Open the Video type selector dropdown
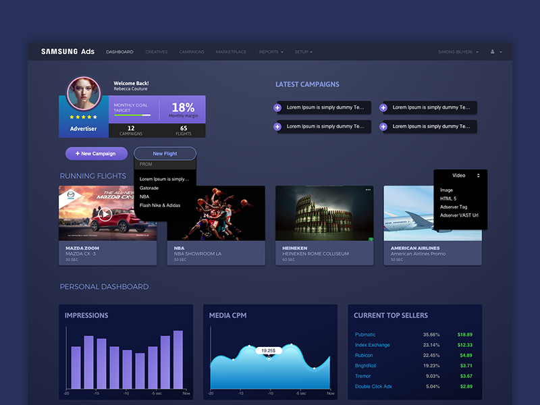The width and height of the screenshot is (540, 405). pyautogui.click(x=460, y=175)
